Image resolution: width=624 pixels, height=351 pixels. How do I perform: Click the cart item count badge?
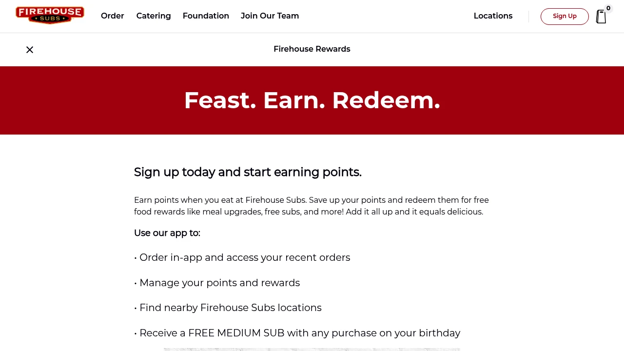608,8
